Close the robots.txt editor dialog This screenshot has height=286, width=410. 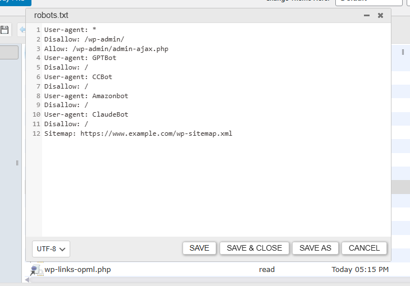click(380, 15)
